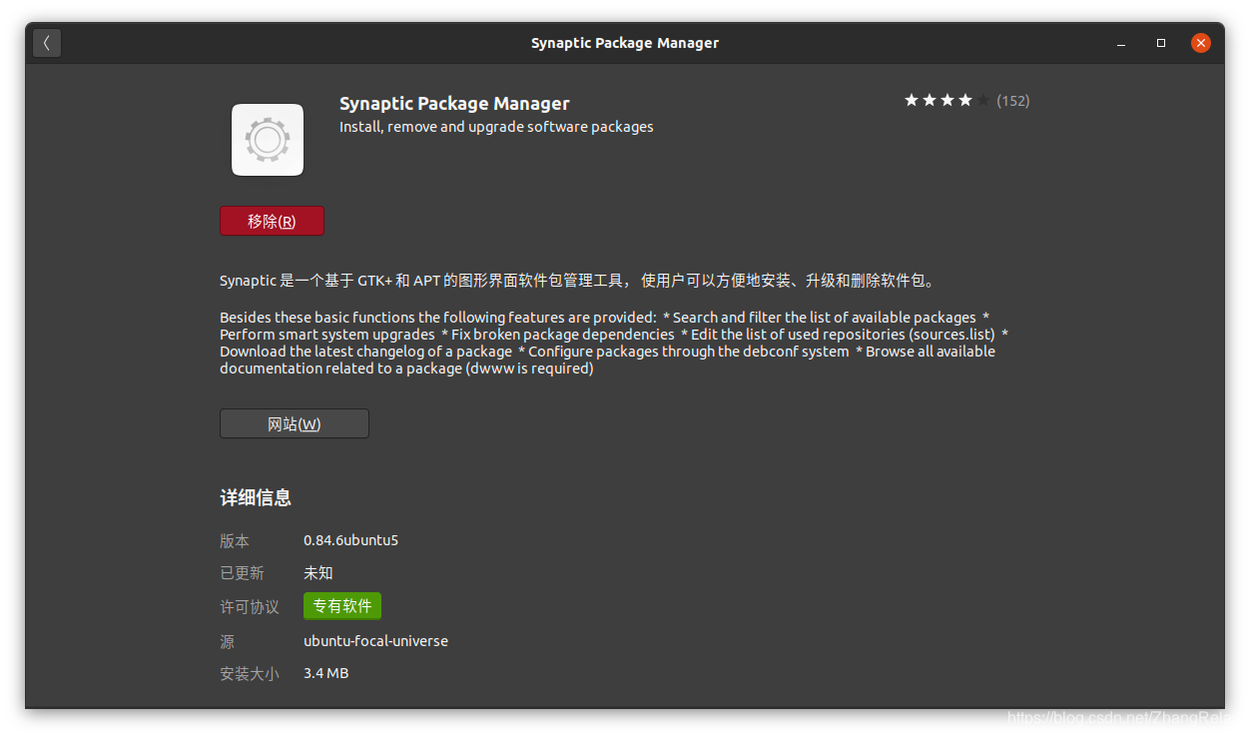Click the (152) review count
The height and width of the screenshot is (737, 1250).
[1013, 101]
